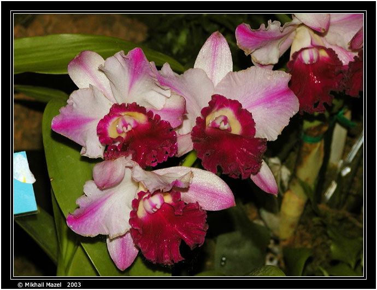Image resolution: width=377 pixels, height=290 pixels.
Task: Click the yellow throat of center-right orchid
Action: point(224,120)
